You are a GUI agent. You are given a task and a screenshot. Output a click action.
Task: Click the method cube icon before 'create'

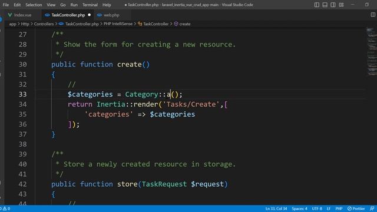176,24
